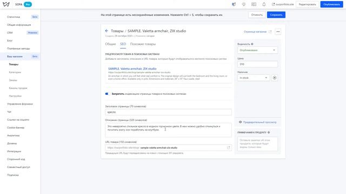
Task: Open the book guide icon in header
Action: tap(254, 4)
